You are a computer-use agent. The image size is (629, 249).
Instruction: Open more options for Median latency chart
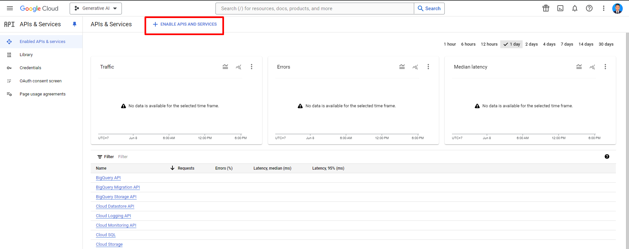click(x=605, y=67)
